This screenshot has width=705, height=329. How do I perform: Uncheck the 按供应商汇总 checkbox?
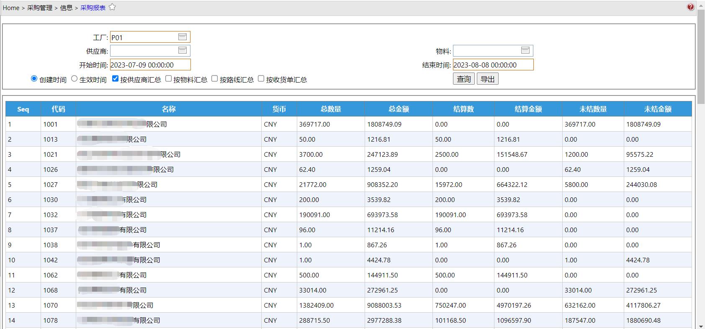pyautogui.click(x=115, y=78)
